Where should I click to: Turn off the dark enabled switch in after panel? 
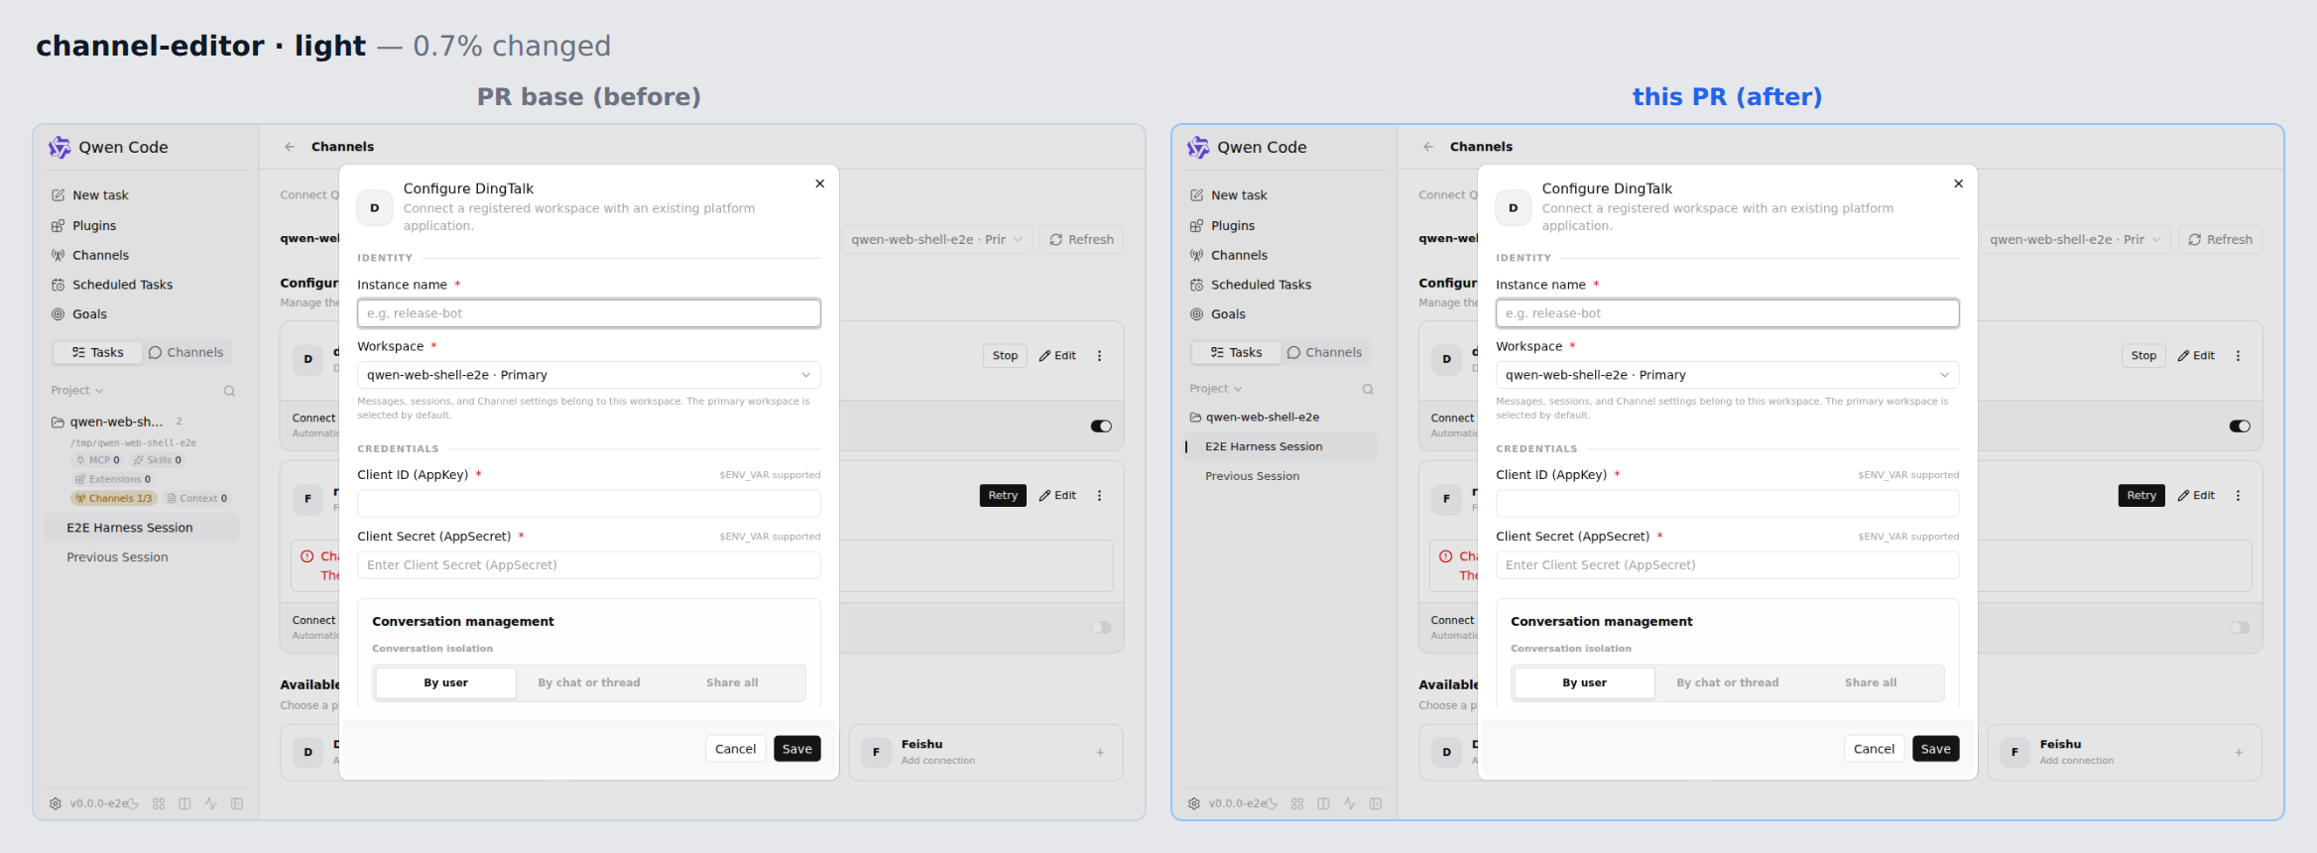(x=2240, y=426)
